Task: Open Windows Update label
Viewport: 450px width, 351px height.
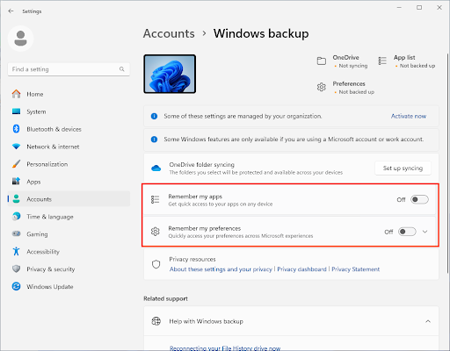Action: tap(50, 287)
